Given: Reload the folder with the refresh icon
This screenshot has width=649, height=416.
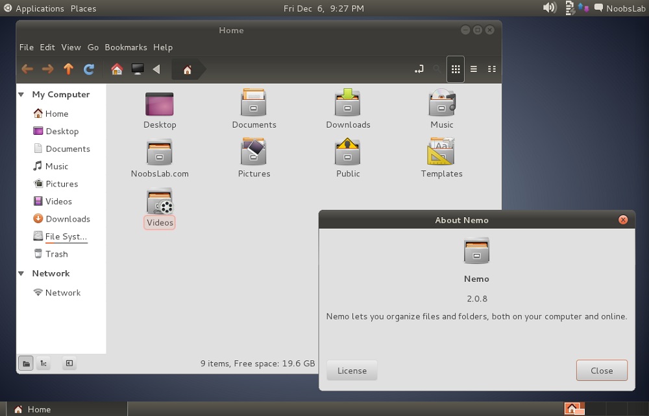Looking at the screenshot, I should (88, 69).
